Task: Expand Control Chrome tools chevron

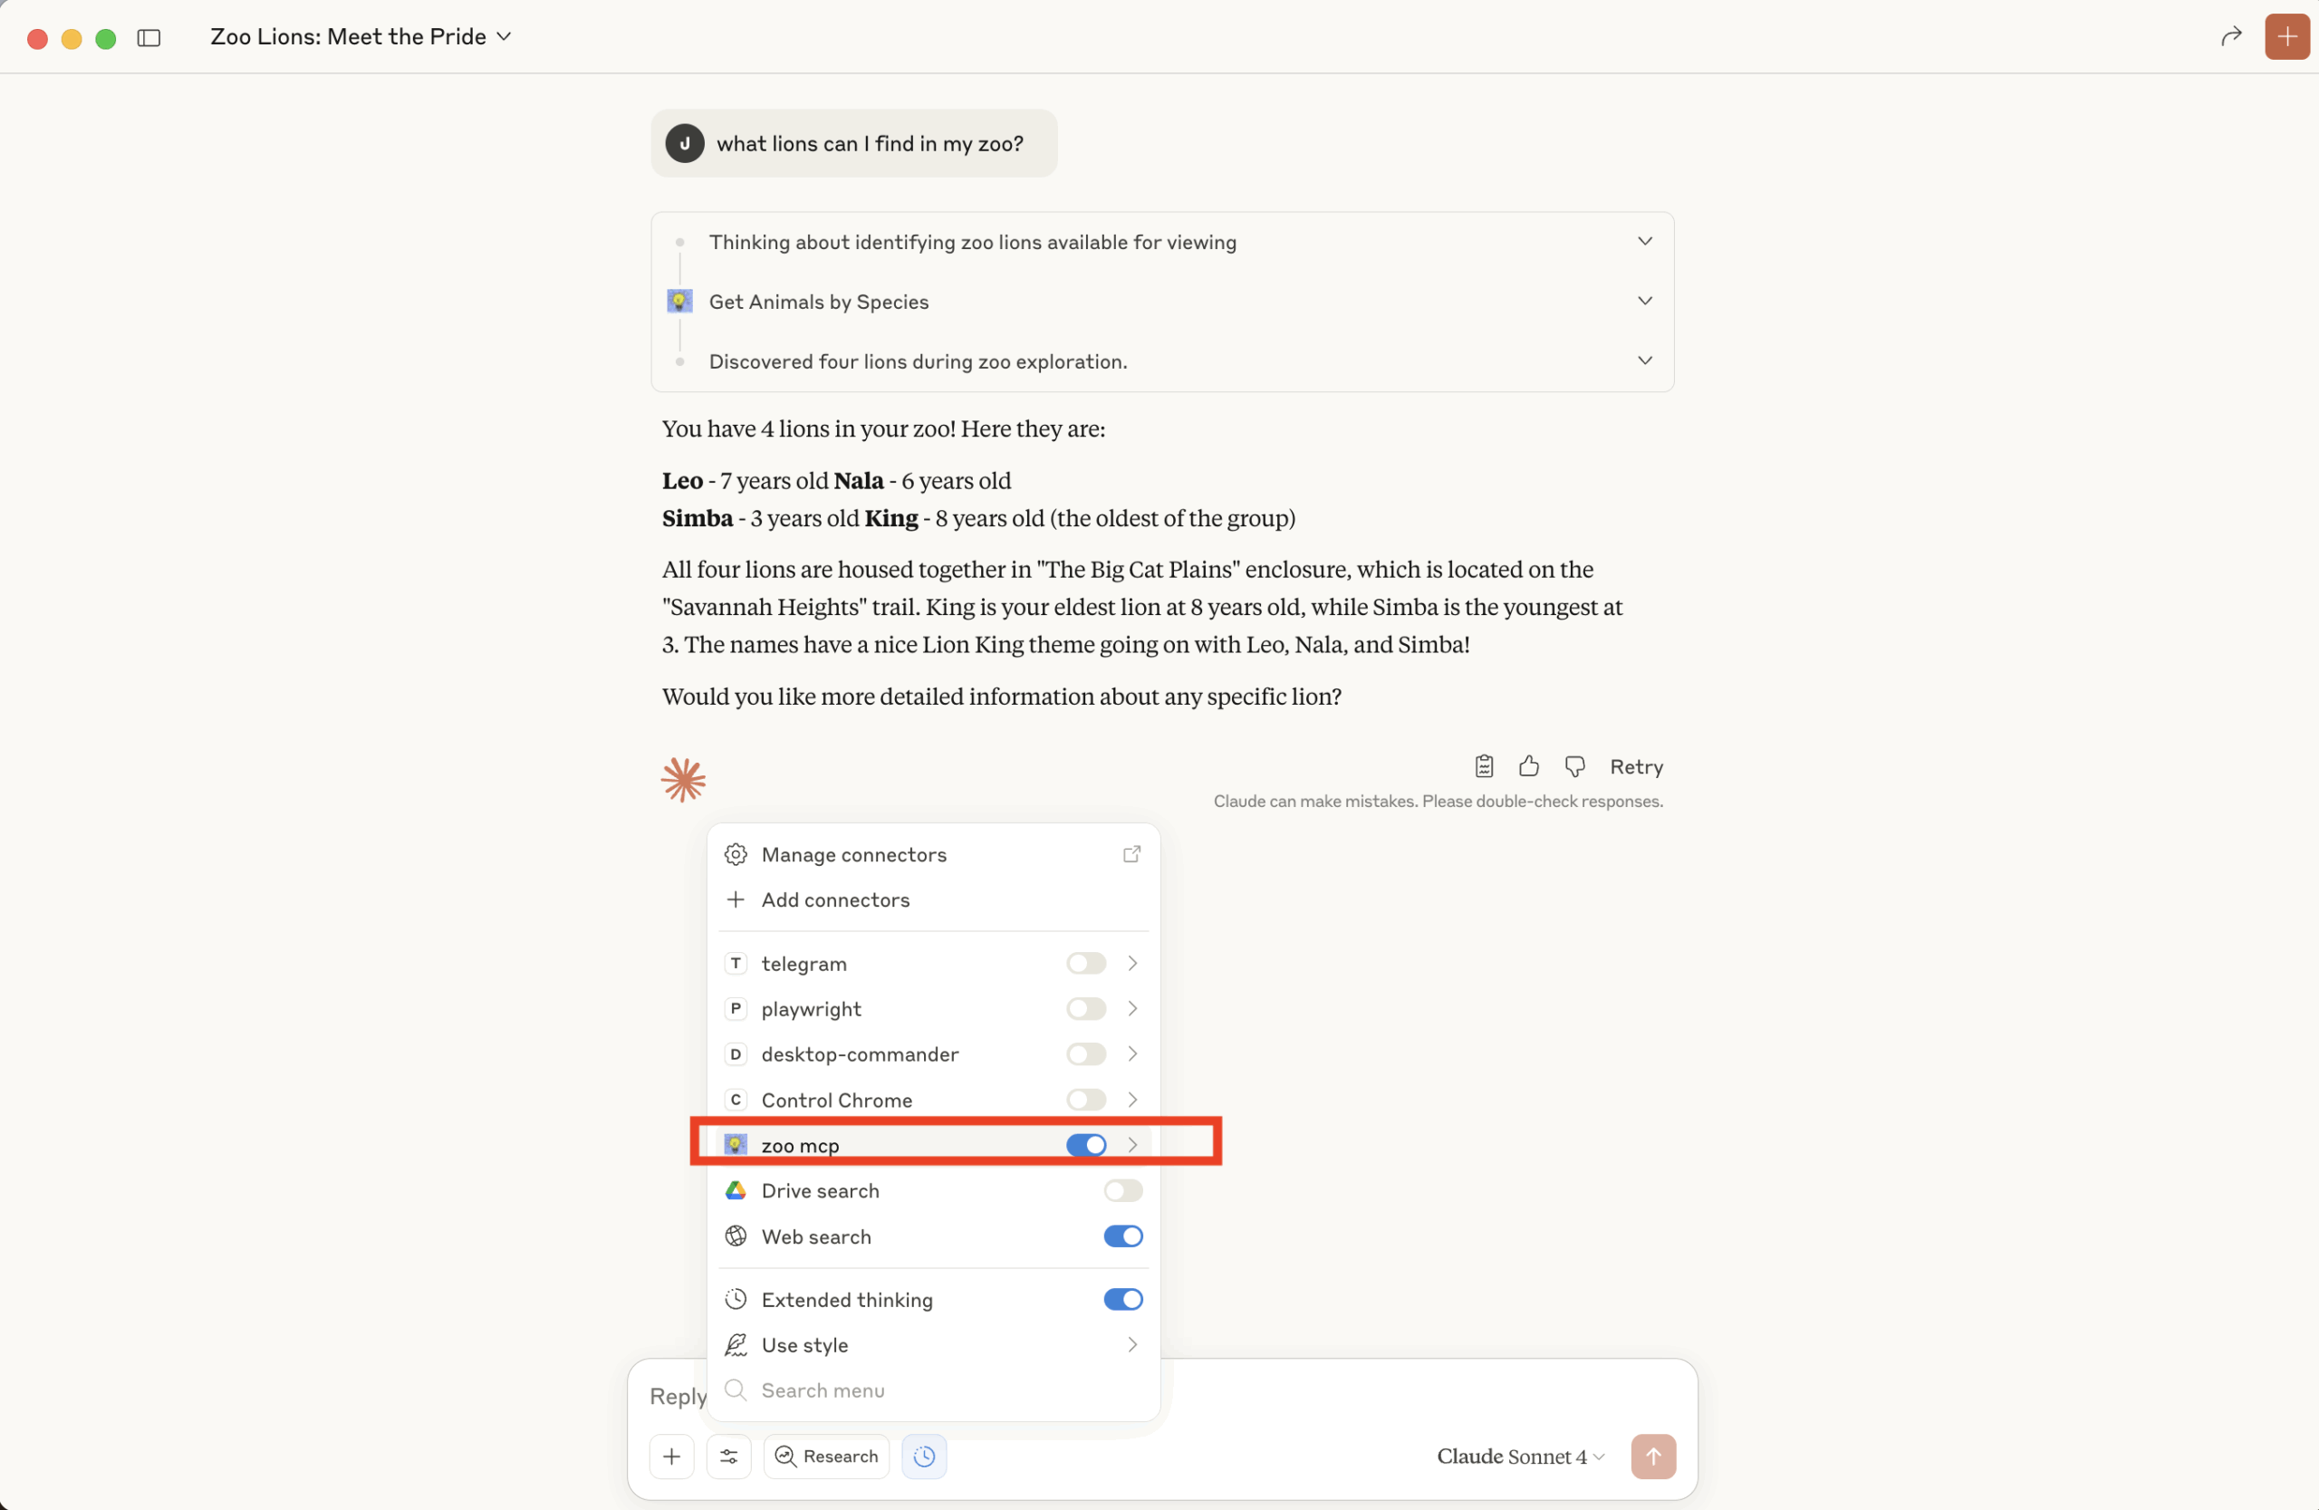Action: pos(1132,1100)
